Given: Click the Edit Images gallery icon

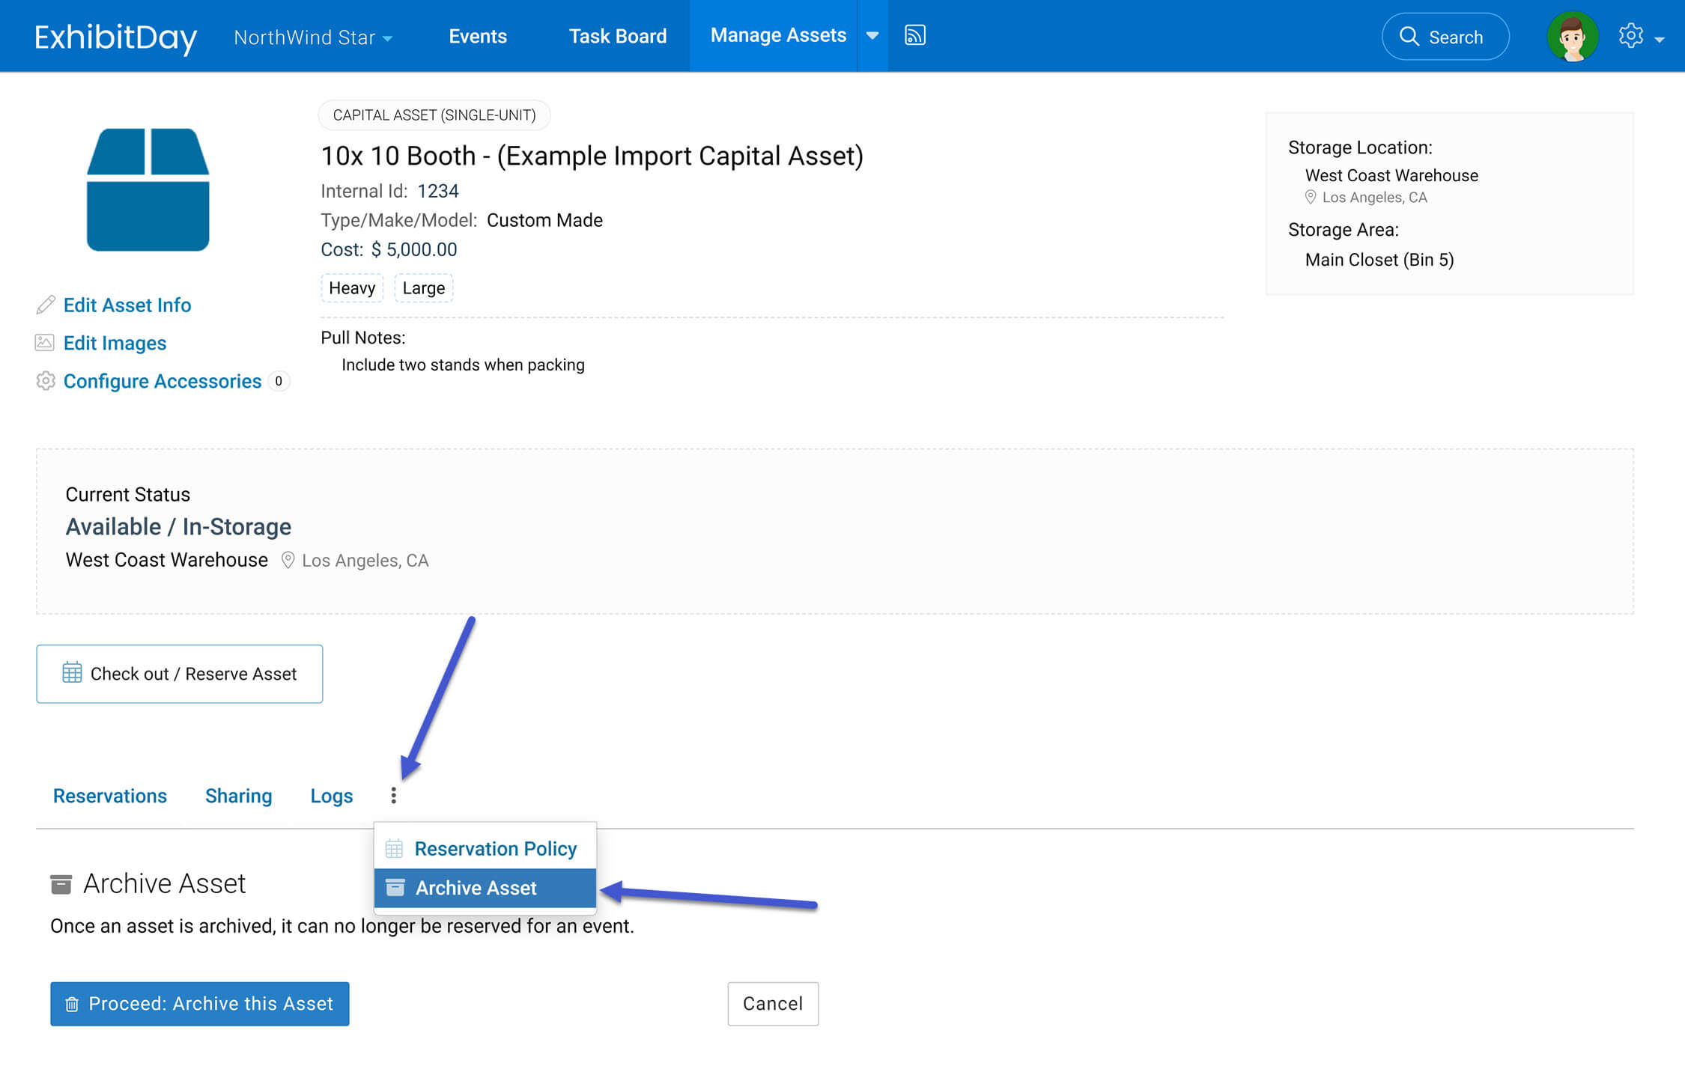Looking at the screenshot, I should (44, 342).
